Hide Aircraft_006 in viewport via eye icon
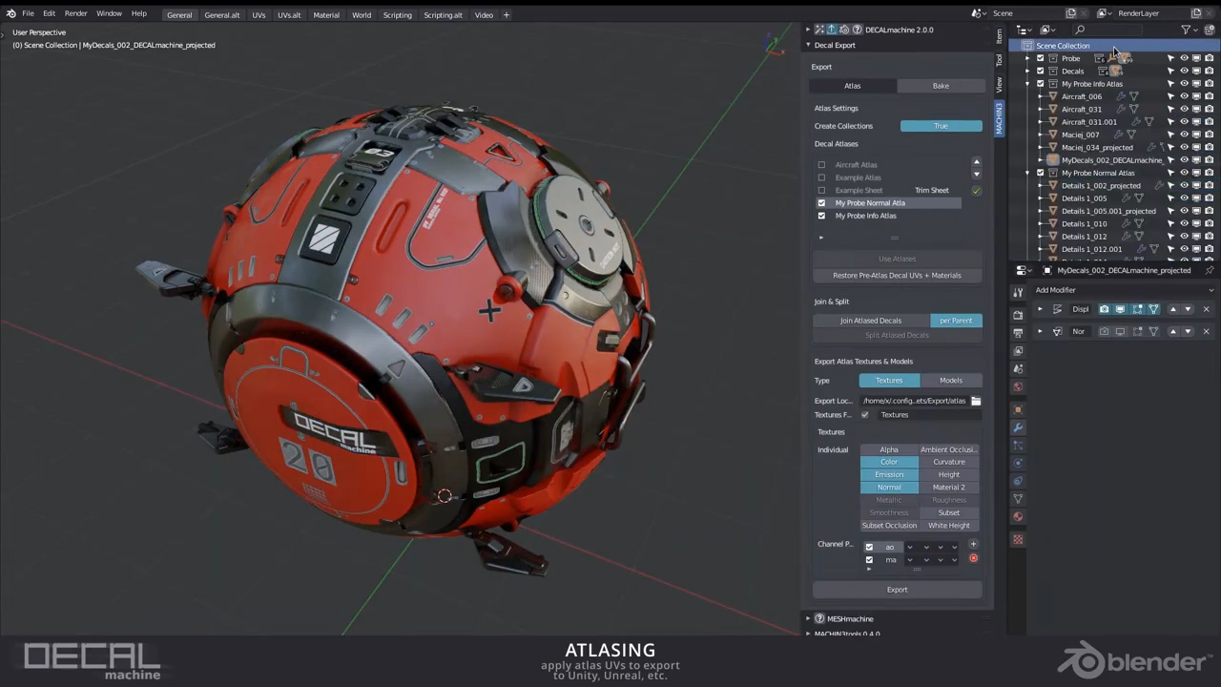1221x687 pixels. point(1184,96)
